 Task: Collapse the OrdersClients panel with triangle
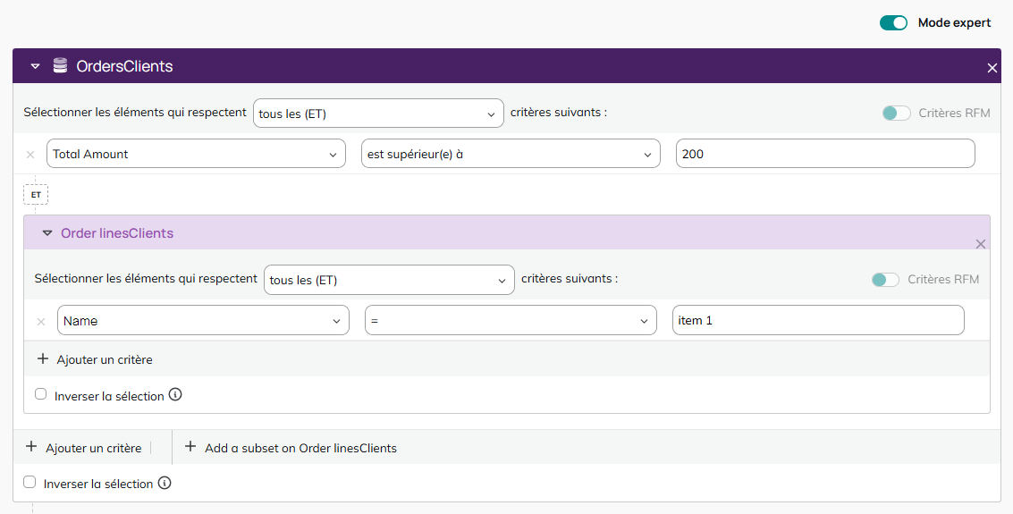click(x=36, y=66)
